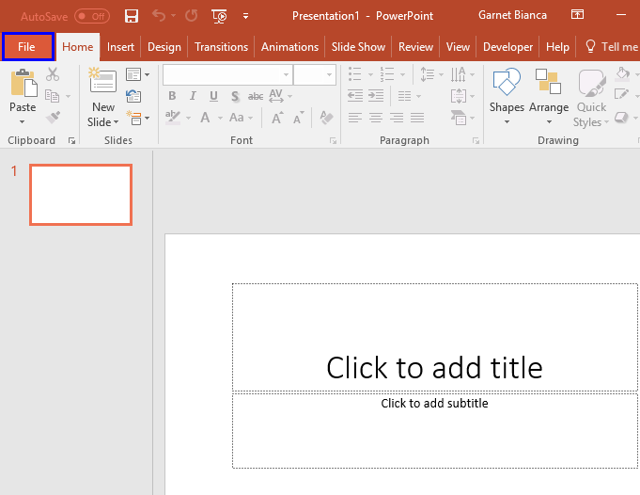Toggle AutoSave switch on
The height and width of the screenshot is (495, 640).
point(92,16)
